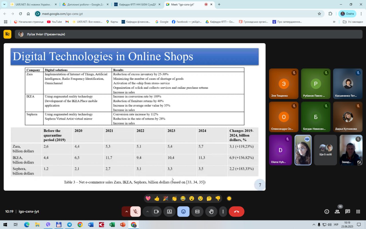Send thumbs down reaction
This screenshot has height=229, width=366.
point(218,198)
